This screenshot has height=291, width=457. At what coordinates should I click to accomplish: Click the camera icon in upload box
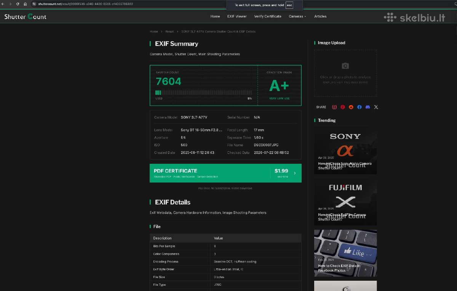coord(345,66)
